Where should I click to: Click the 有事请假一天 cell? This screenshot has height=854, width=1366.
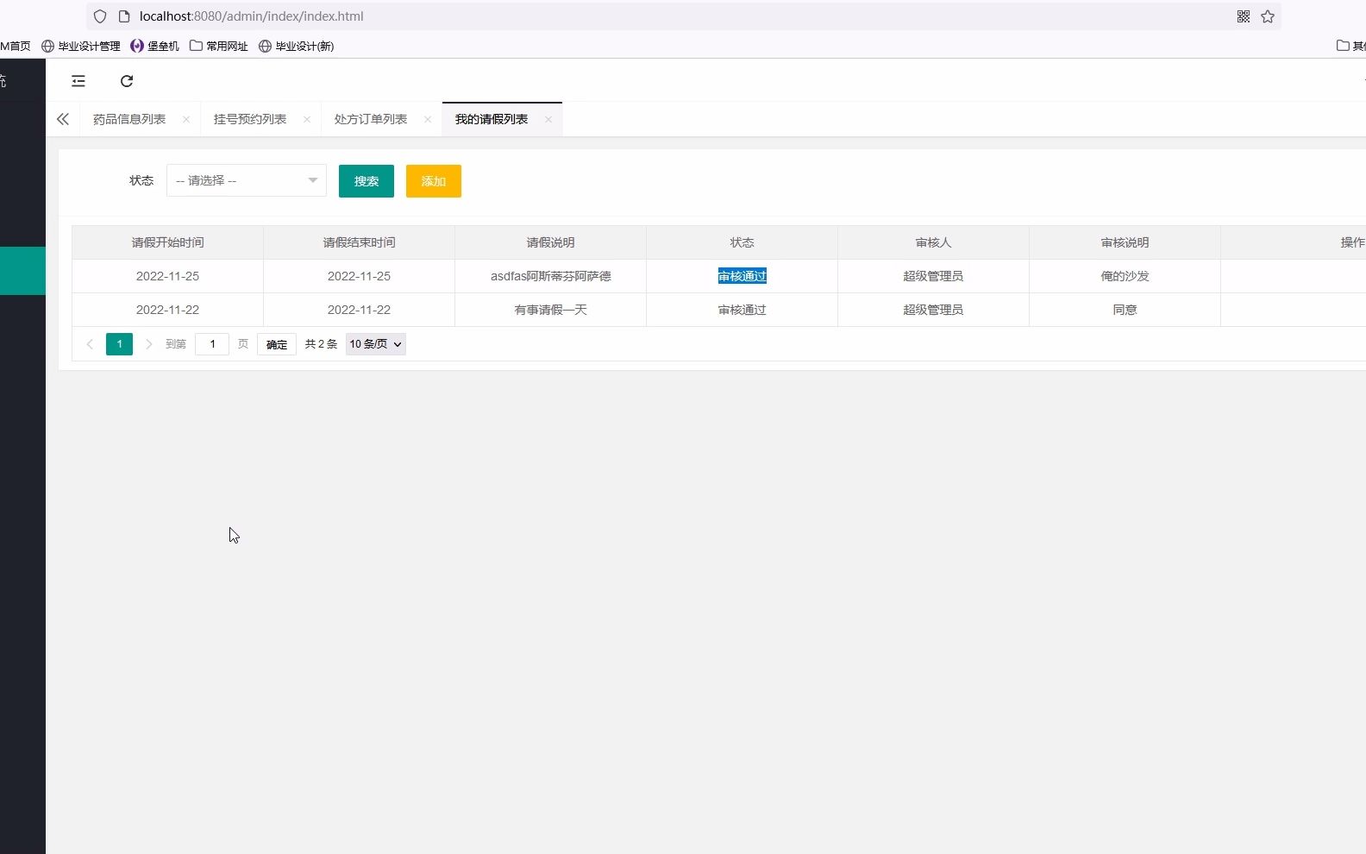point(551,310)
